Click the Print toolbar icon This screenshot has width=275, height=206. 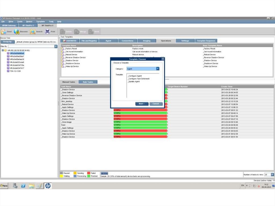tap(47, 31)
